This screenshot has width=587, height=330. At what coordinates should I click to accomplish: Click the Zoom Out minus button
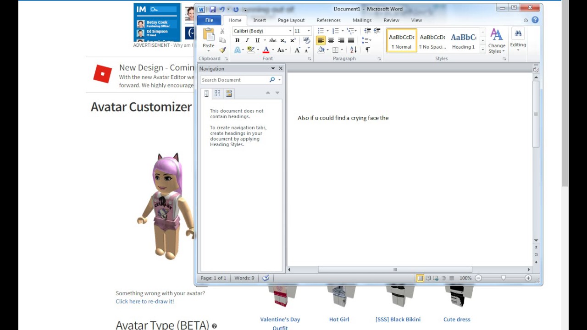[x=478, y=278]
